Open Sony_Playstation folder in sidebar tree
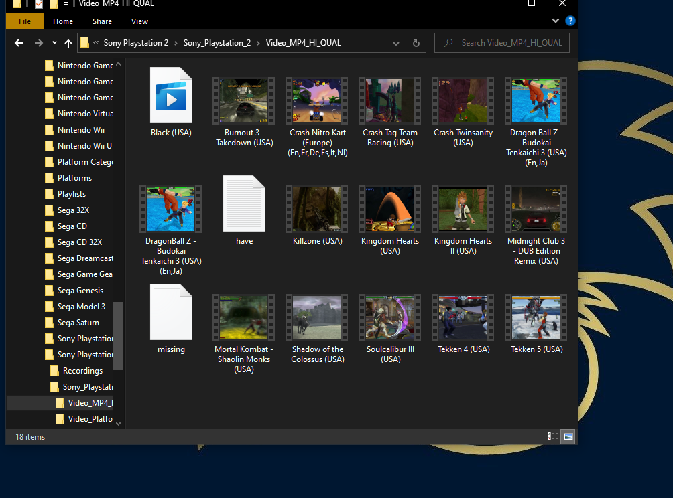The width and height of the screenshot is (673, 498). (x=82, y=387)
